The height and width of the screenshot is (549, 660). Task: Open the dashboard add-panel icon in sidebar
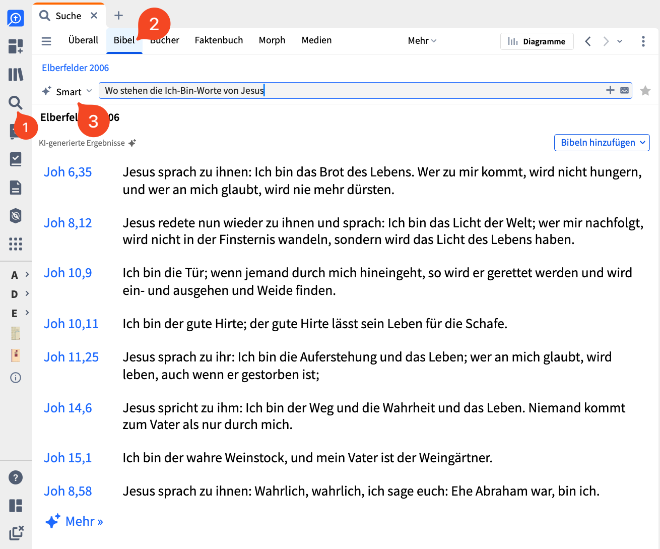16,46
